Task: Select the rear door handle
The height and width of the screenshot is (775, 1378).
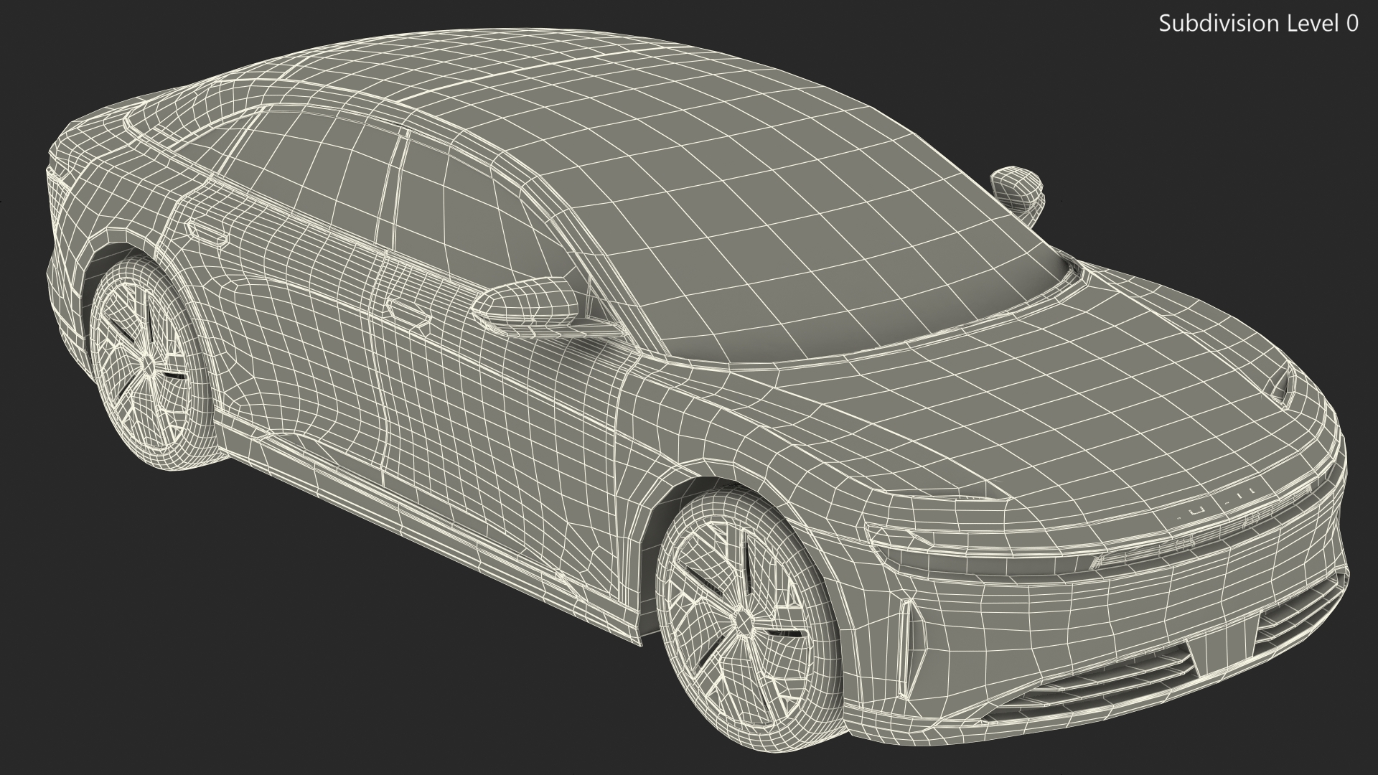Action: point(208,231)
